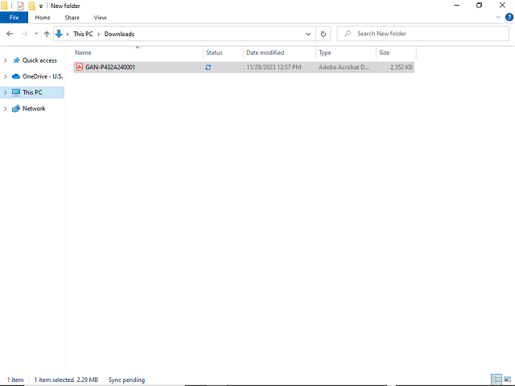Click the search magnifier icon
The image size is (515, 386).
(348, 34)
